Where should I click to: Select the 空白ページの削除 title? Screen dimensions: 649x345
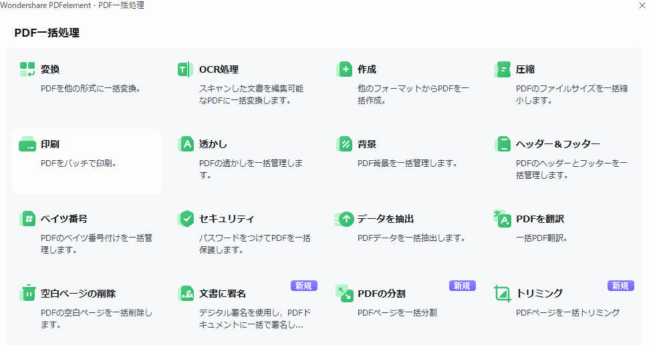click(78, 294)
